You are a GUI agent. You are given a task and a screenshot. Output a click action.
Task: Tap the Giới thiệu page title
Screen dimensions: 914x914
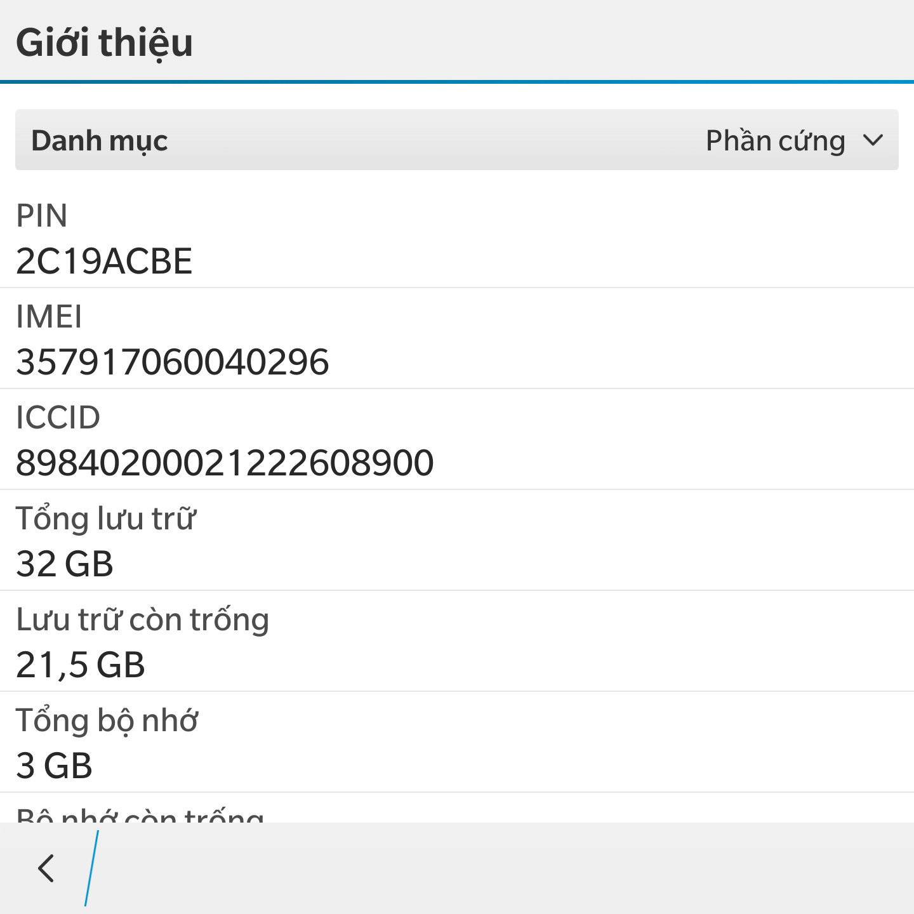[104, 43]
